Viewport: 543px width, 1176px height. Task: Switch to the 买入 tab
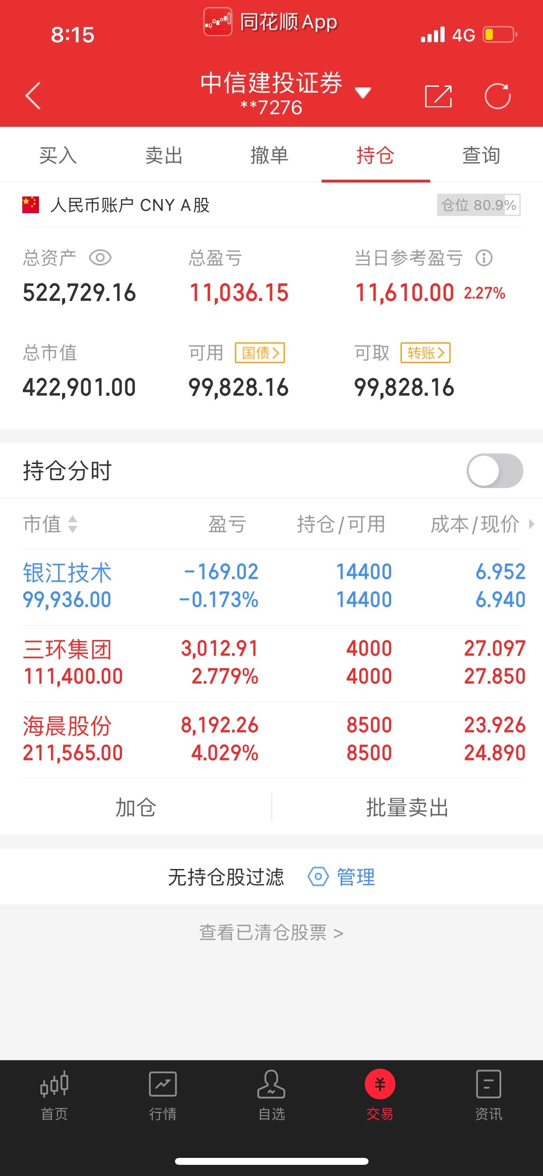58,155
